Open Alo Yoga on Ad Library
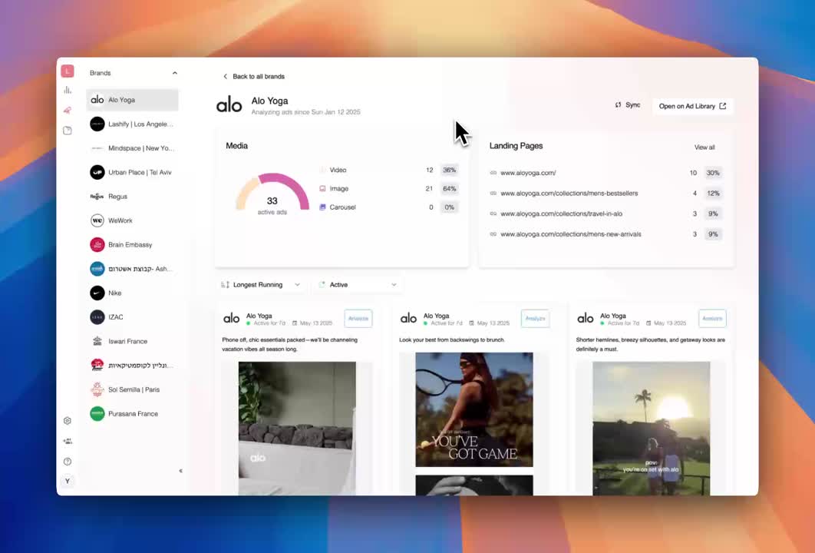The width and height of the screenshot is (815, 553). coord(692,106)
